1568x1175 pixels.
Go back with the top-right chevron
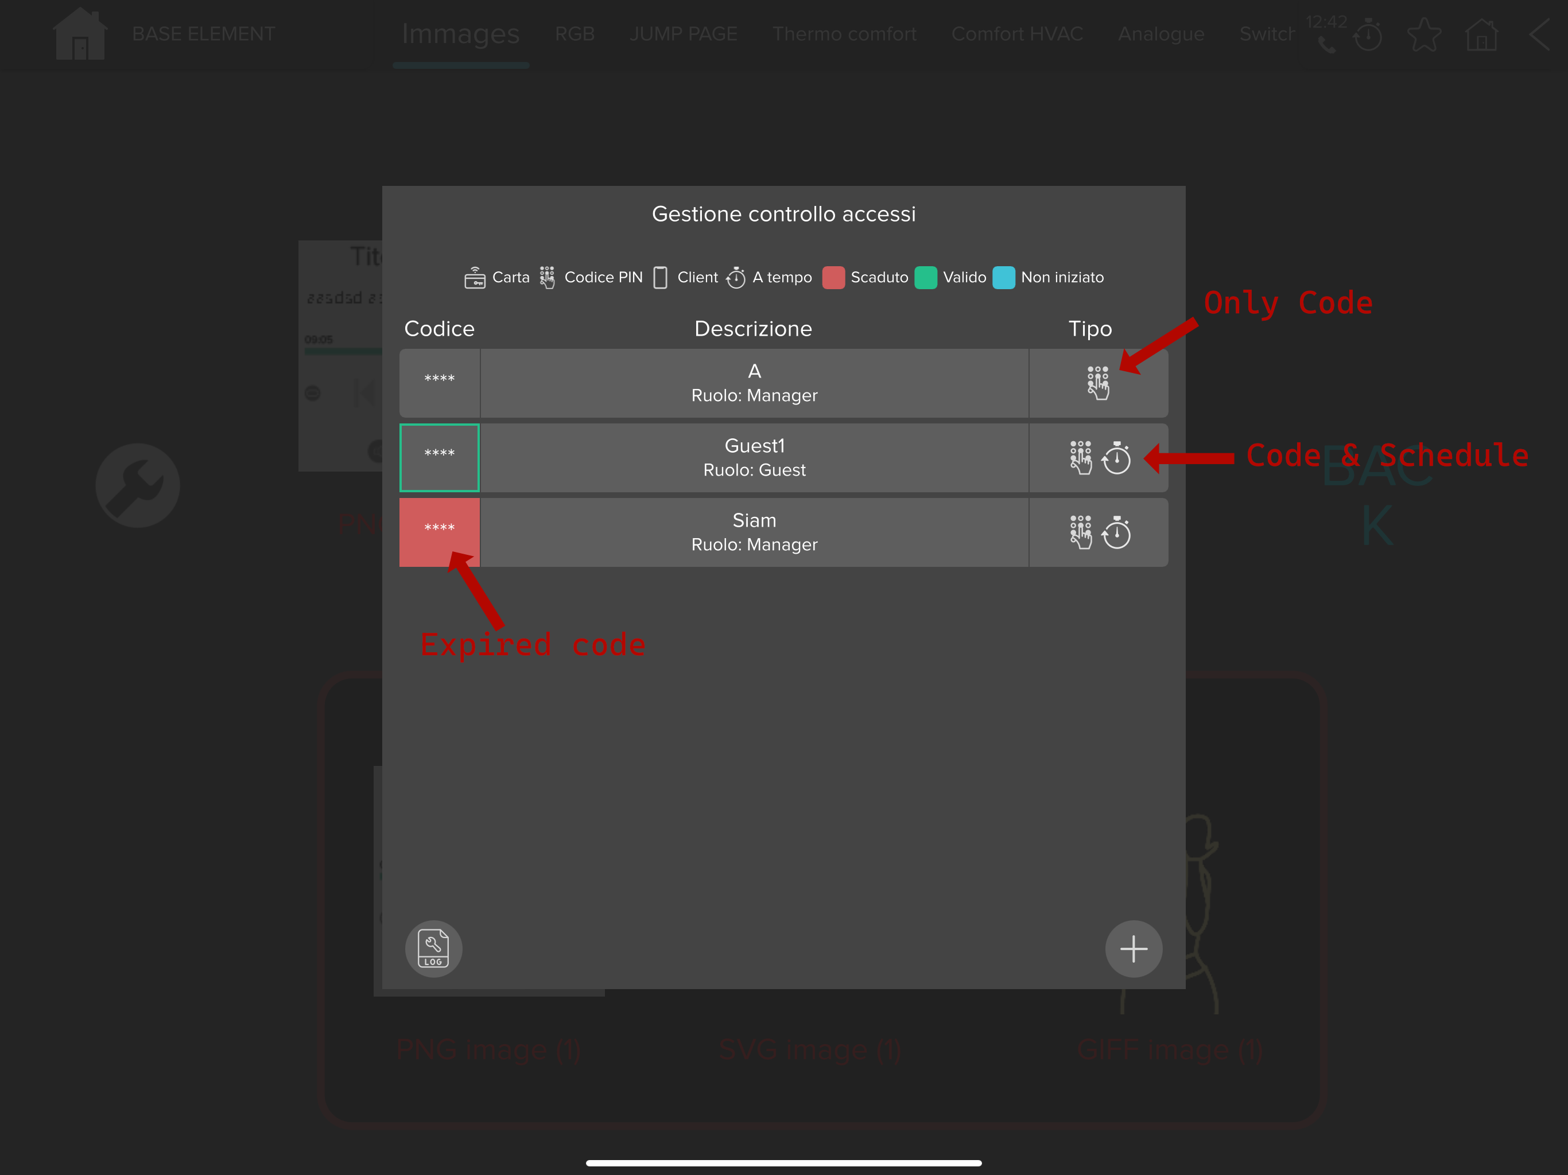point(1539,35)
